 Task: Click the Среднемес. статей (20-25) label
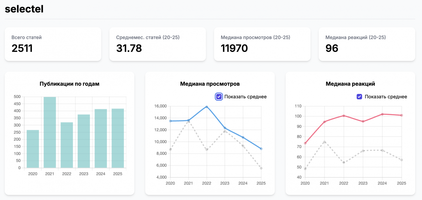[x=148, y=38]
